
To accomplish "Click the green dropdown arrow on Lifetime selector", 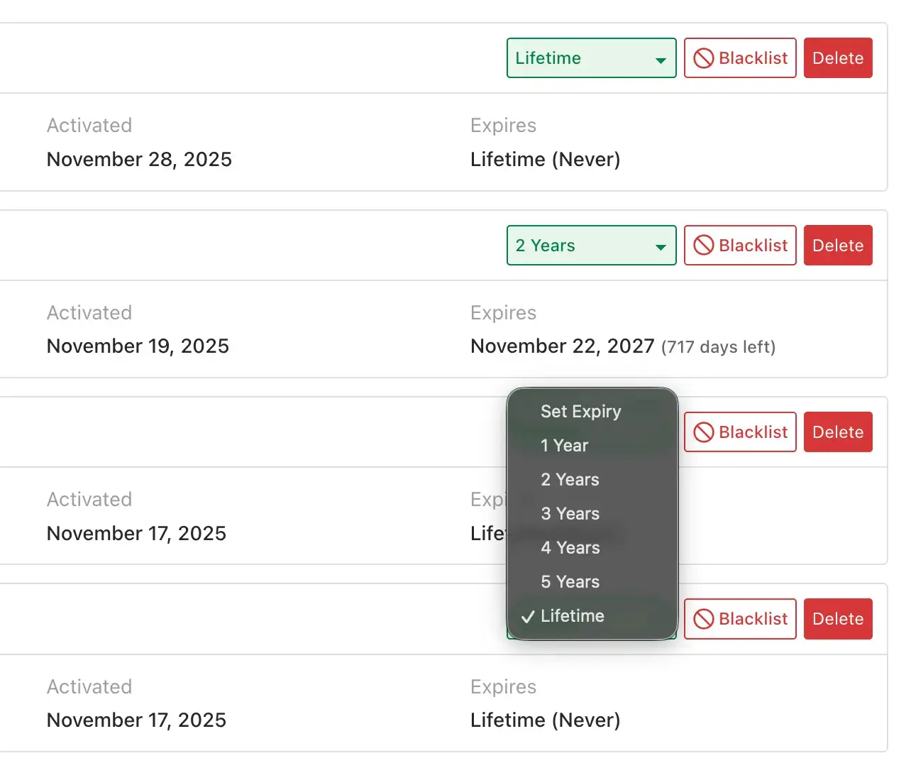I will [x=661, y=59].
